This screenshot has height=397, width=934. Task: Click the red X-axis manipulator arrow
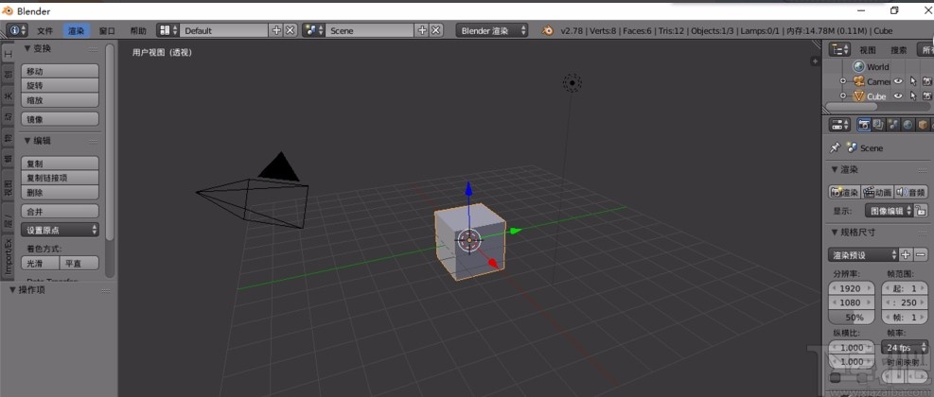click(x=494, y=263)
